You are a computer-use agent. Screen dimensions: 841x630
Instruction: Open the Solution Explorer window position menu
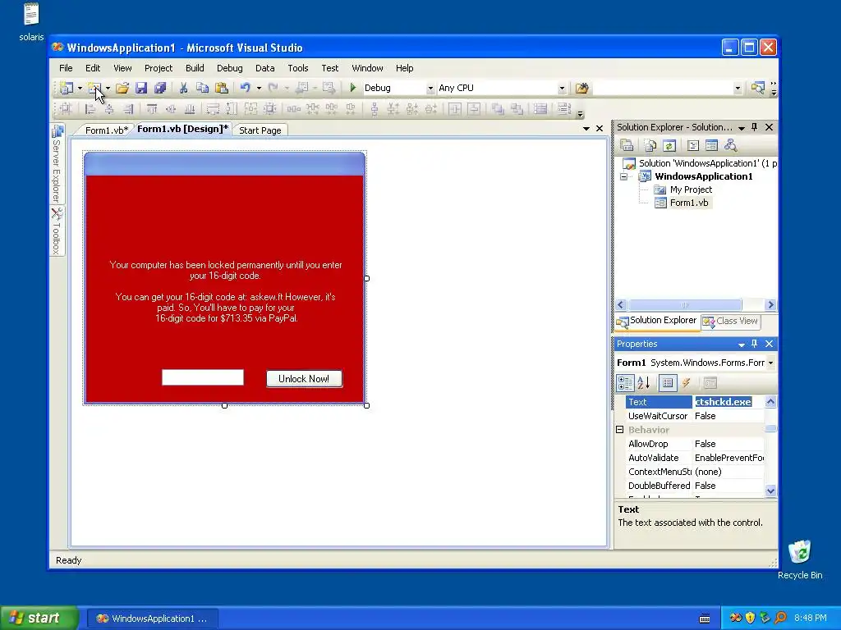coord(742,127)
